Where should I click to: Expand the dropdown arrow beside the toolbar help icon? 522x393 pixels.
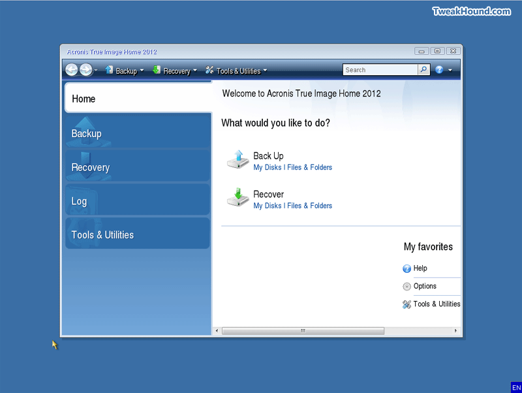[450, 70]
